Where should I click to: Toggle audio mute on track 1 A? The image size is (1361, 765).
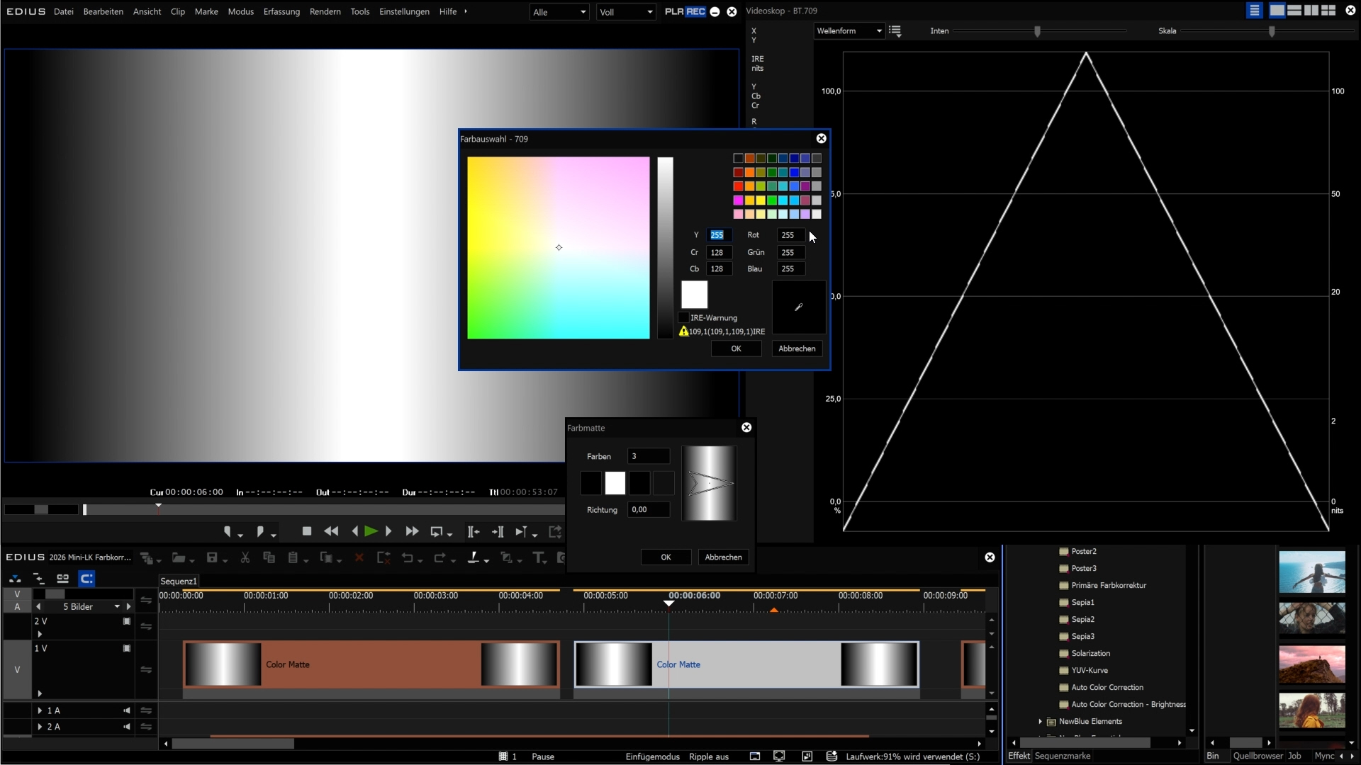[127, 710]
